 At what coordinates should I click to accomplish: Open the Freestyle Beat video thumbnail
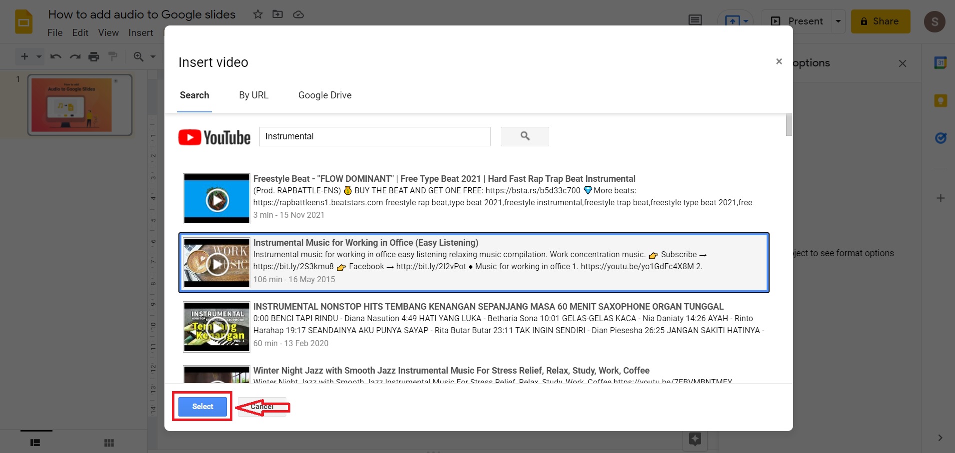(217, 199)
